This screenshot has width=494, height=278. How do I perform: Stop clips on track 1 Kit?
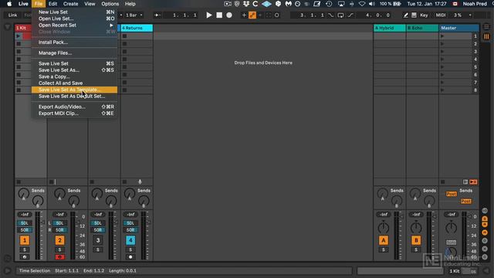click(19, 182)
